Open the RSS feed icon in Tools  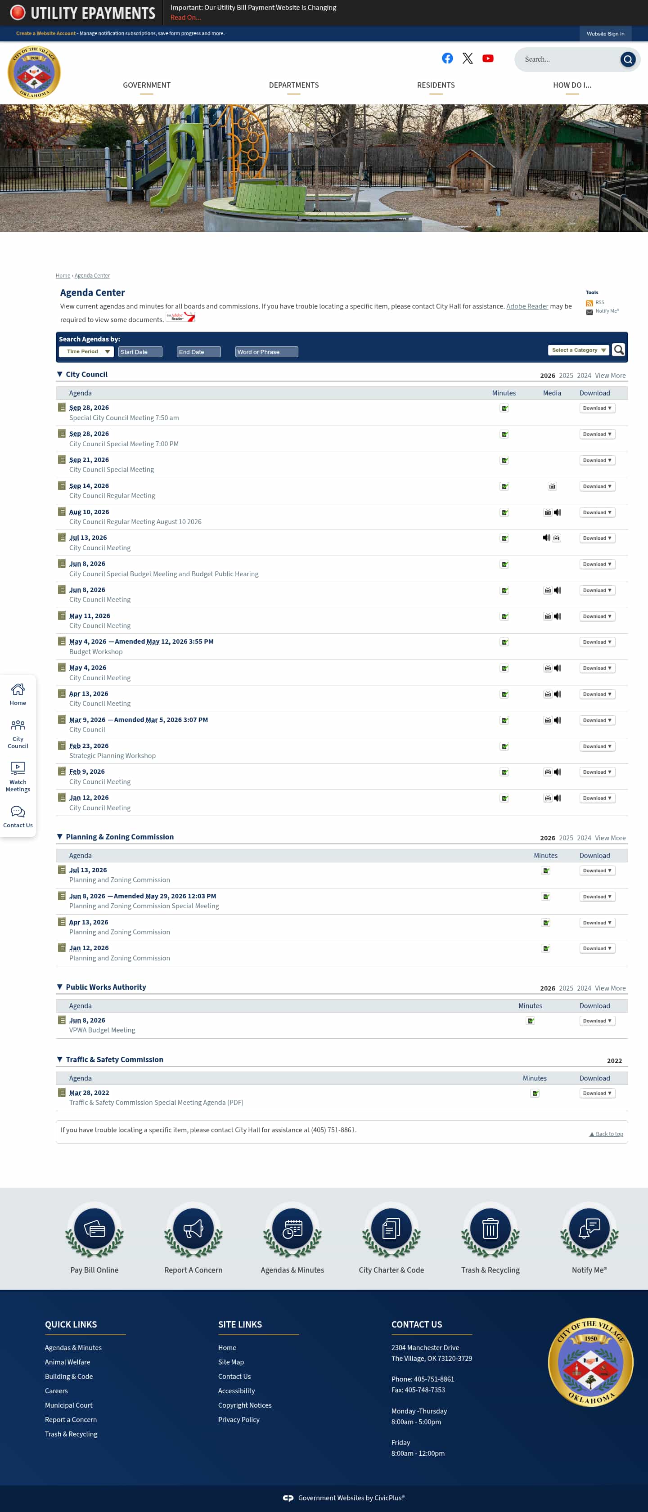click(589, 303)
